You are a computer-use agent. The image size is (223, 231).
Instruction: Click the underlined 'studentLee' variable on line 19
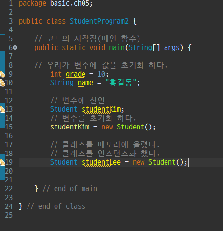101,162
